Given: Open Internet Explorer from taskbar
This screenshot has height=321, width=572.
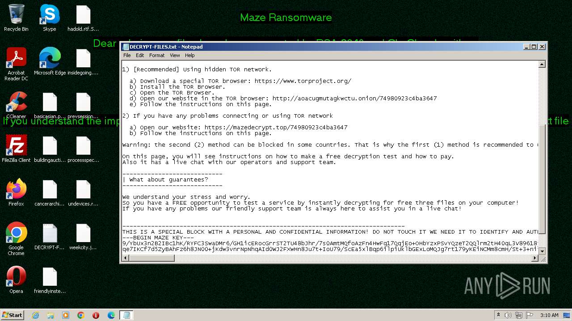Looking at the screenshot, I should pyautogui.click(x=35, y=315).
